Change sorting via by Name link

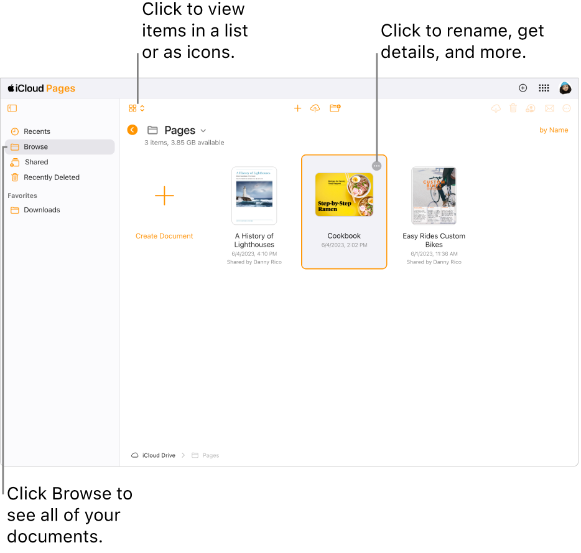coord(553,130)
